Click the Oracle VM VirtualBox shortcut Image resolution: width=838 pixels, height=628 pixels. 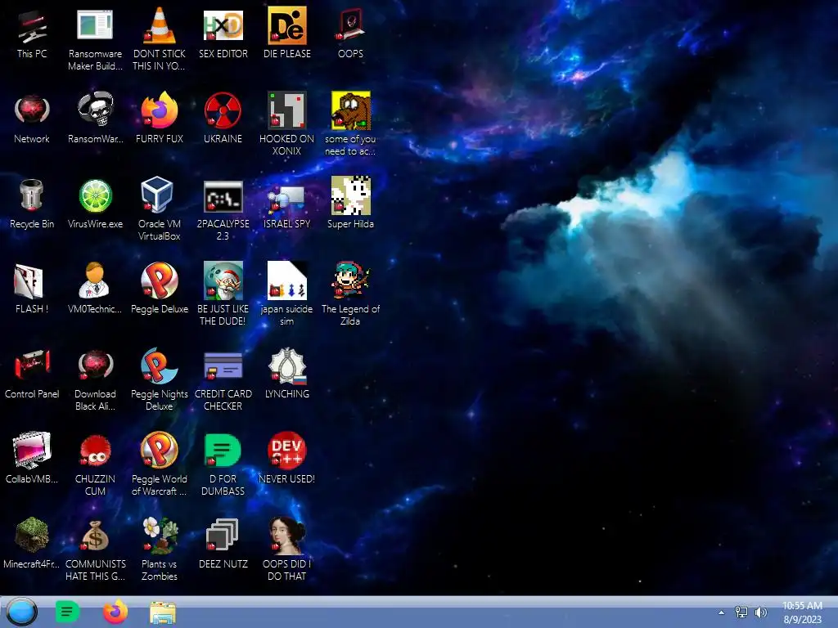tap(156, 195)
